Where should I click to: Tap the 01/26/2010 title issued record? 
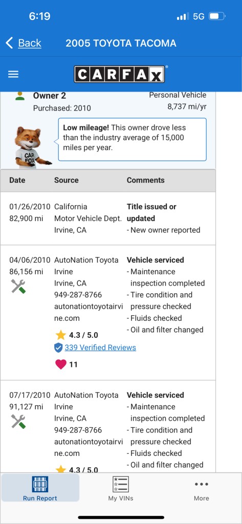point(107,218)
